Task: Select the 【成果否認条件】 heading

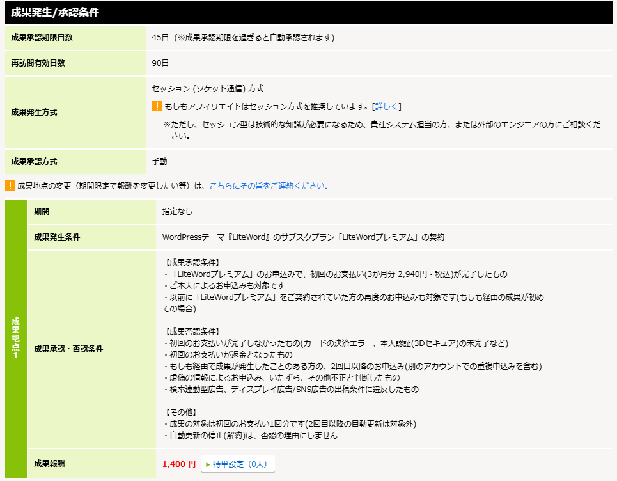Action: [192, 332]
